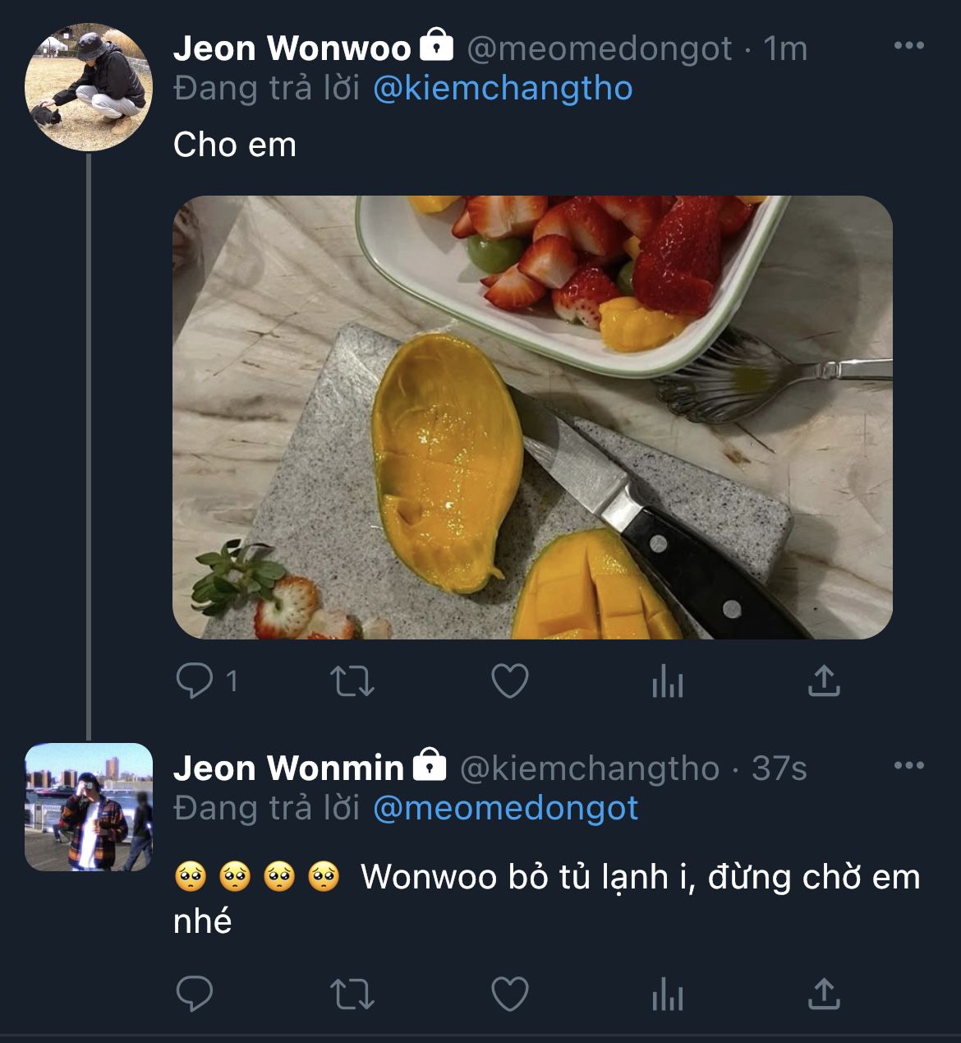
Task: Retweet Jeon Wonwoo's mango photo tweet
Action: pos(352,681)
